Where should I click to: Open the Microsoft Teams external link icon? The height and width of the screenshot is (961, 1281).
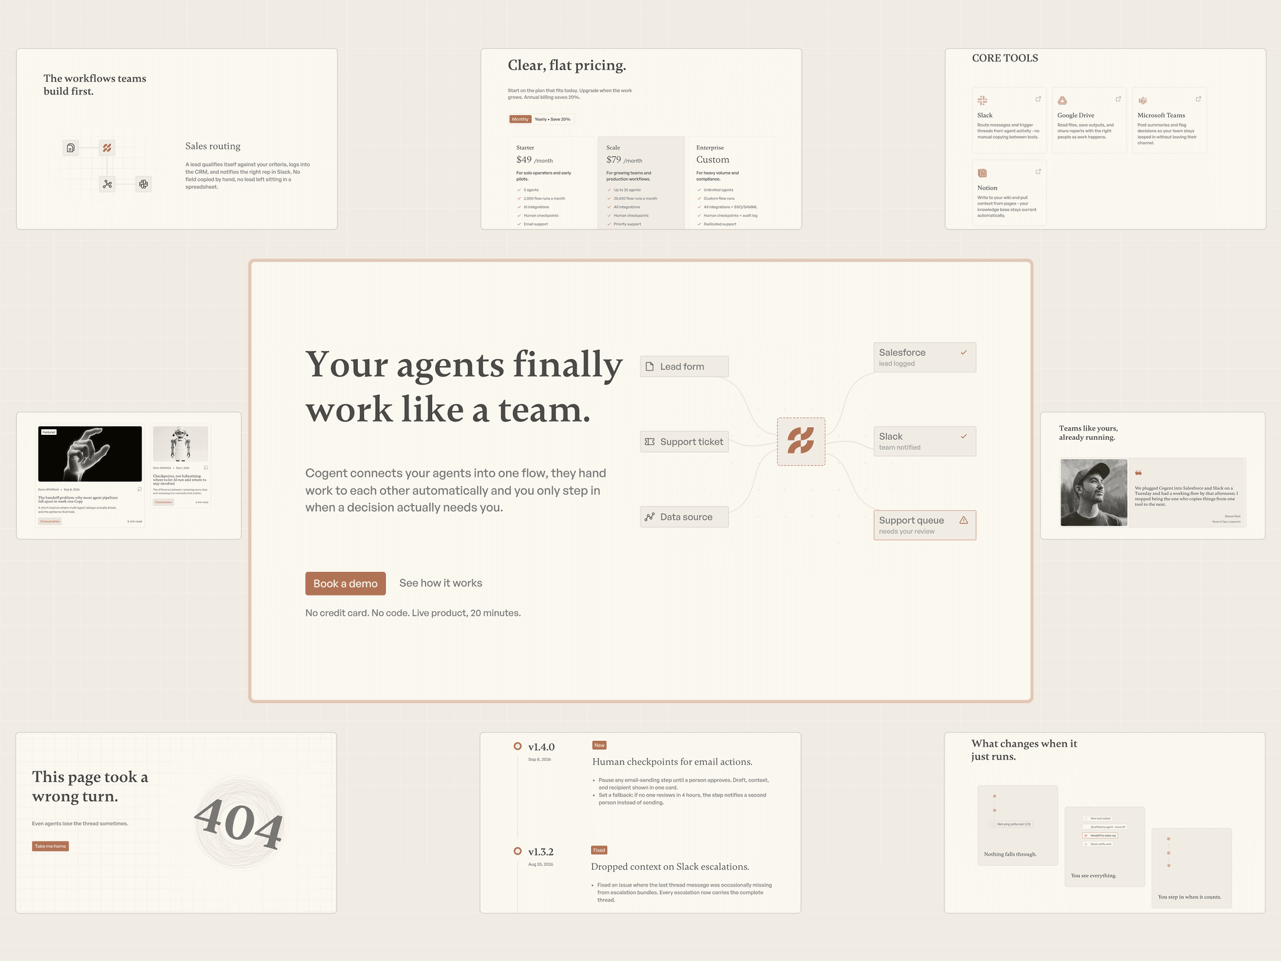pos(1198,99)
